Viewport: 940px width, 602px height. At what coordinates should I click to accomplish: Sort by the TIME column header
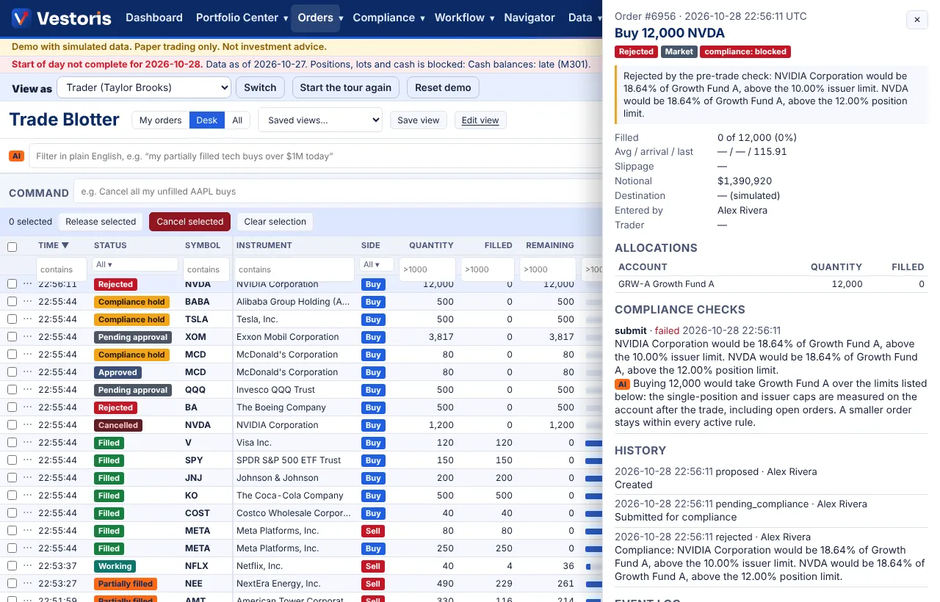click(x=54, y=245)
